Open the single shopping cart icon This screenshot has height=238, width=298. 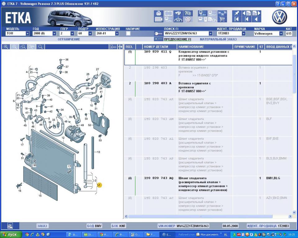[222, 19]
